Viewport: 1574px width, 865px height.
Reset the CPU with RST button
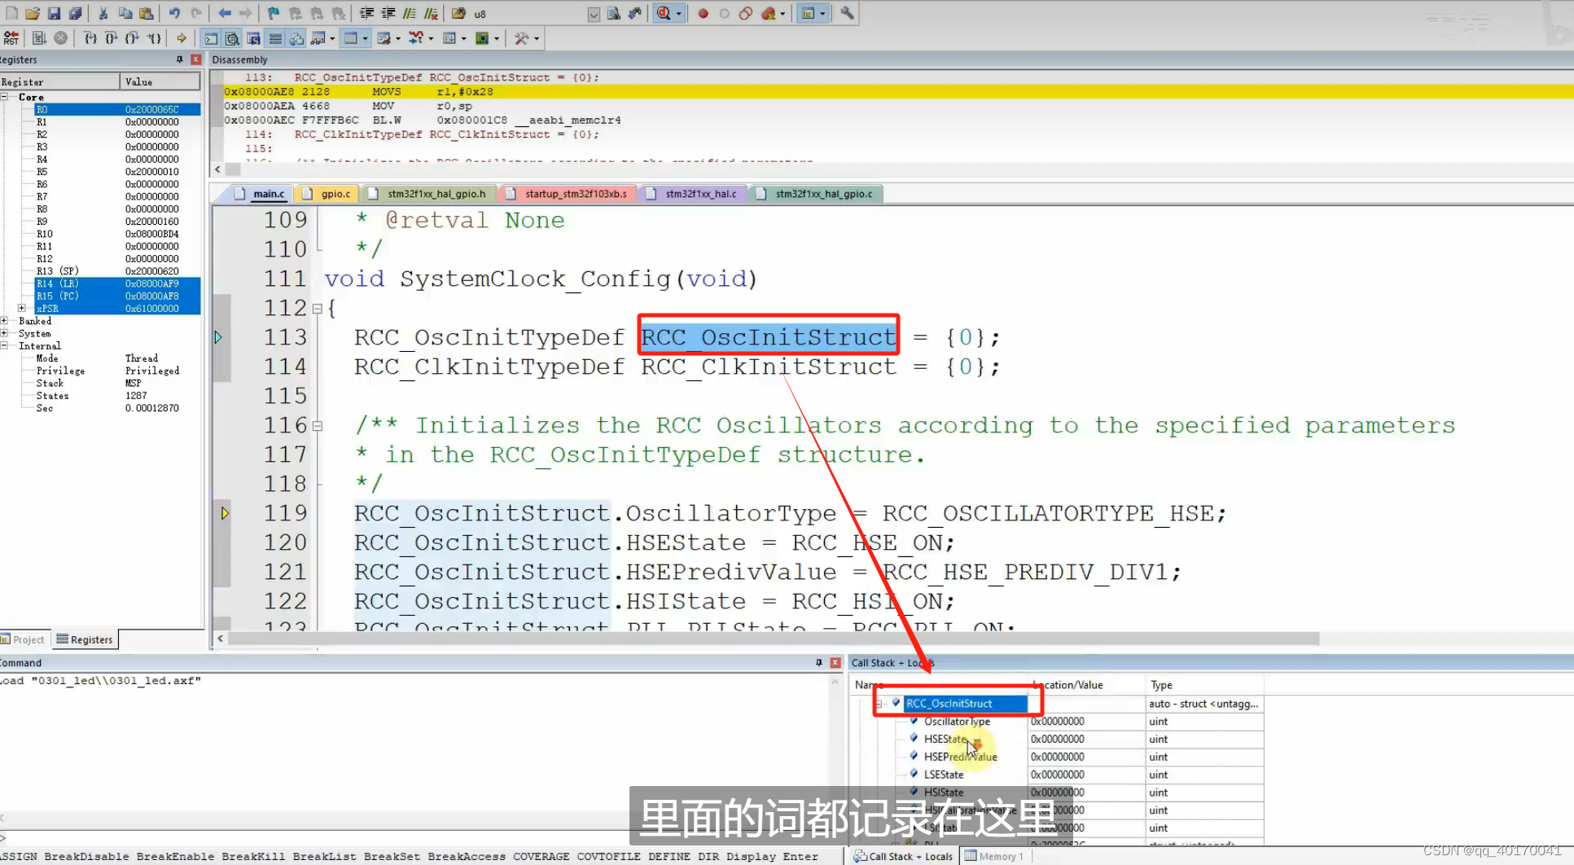[x=11, y=37]
